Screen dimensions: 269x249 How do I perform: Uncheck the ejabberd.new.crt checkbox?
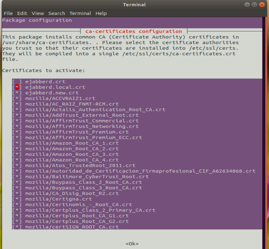pos(17,93)
